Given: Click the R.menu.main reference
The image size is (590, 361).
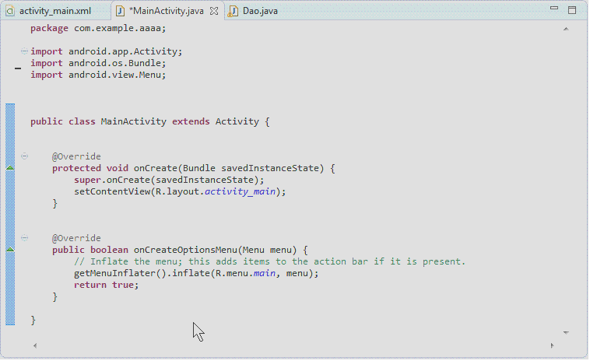Looking at the screenshot, I should [245, 273].
